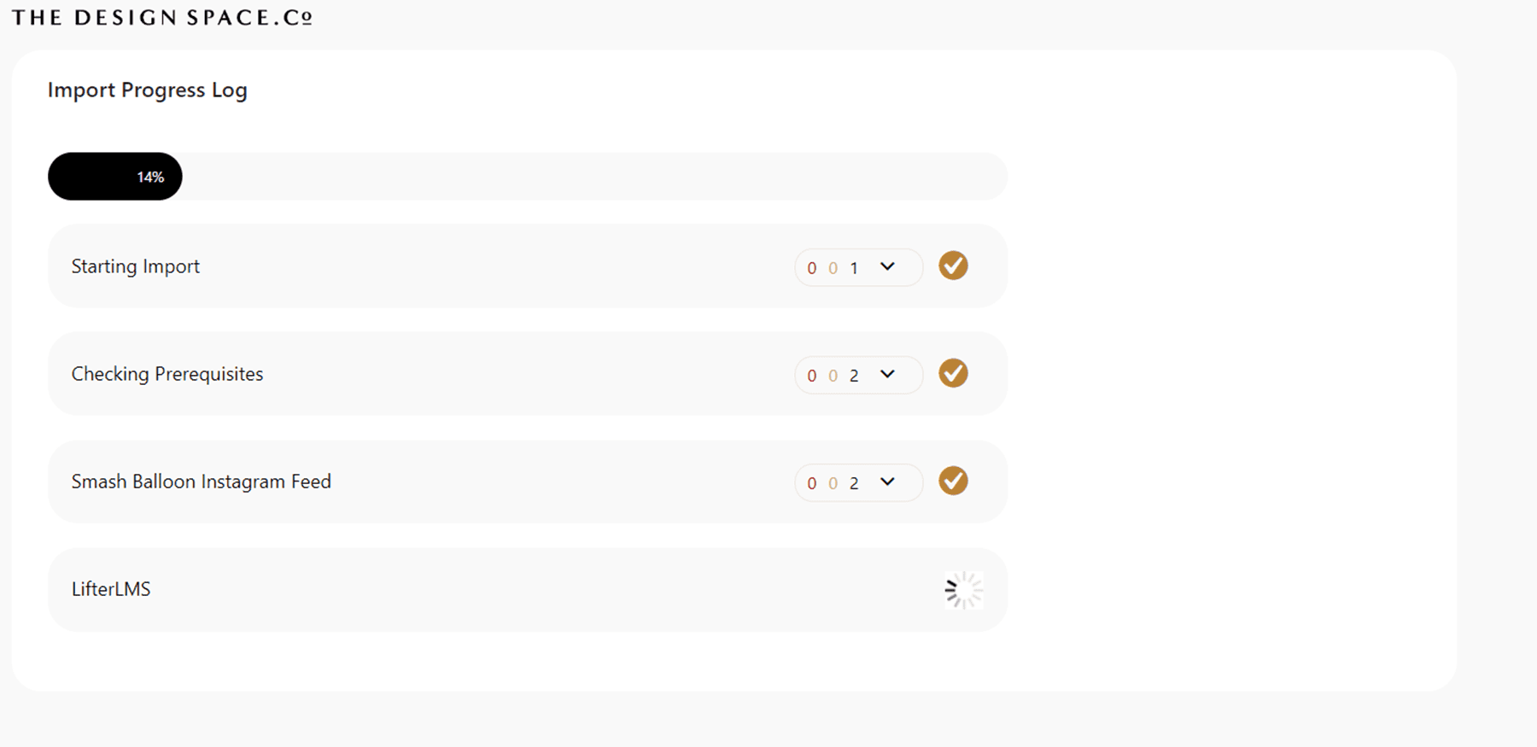Select the LifterLMS row label
The image size is (1537, 747).
coord(111,589)
